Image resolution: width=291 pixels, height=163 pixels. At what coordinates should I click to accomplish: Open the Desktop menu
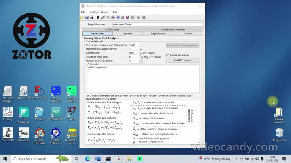pyautogui.click(x=93, y=12)
